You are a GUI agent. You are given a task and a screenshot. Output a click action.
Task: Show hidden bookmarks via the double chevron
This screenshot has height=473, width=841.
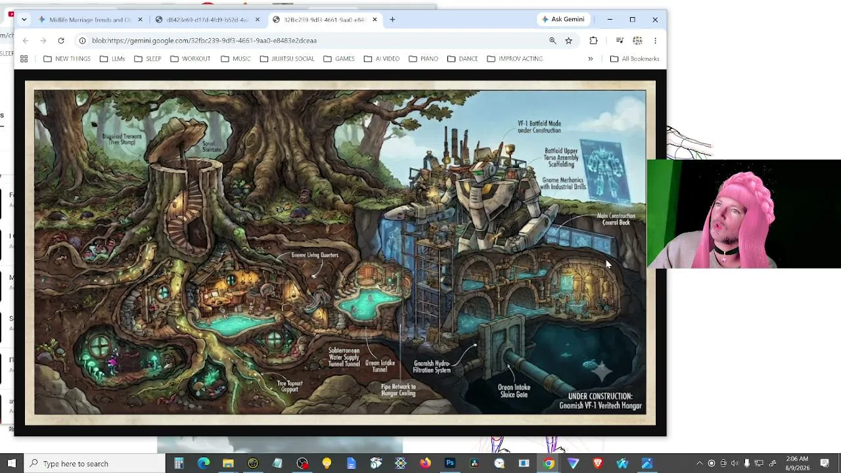click(590, 59)
